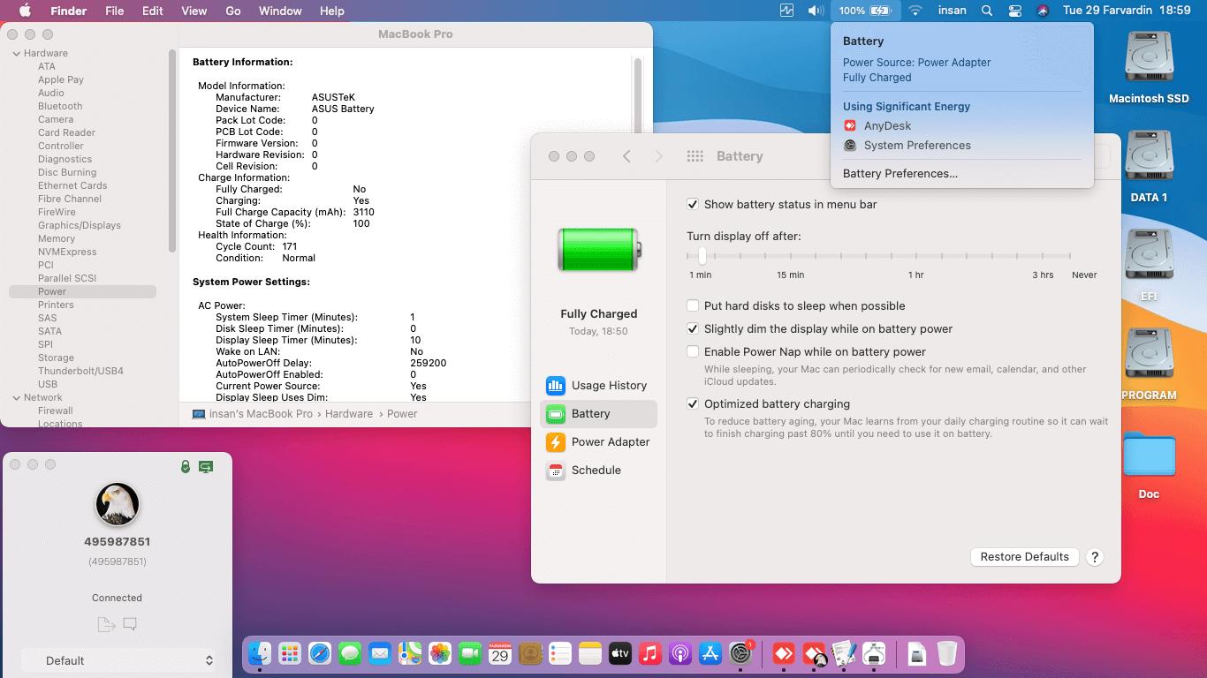Uncheck Show battery status in menu bar
The image size is (1207, 678).
pos(694,204)
